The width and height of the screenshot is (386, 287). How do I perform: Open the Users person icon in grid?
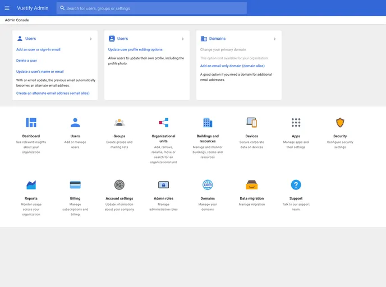tap(75, 122)
